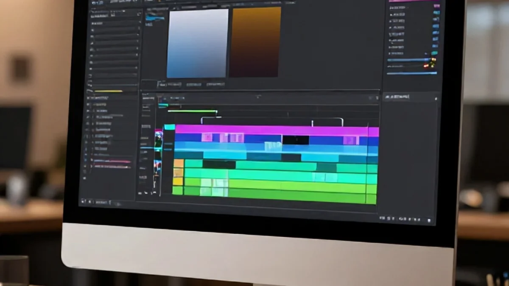Select the long magenta clip on the top timeline track
Screen dimensions: 509x286
pyautogui.click(x=277, y=130)
